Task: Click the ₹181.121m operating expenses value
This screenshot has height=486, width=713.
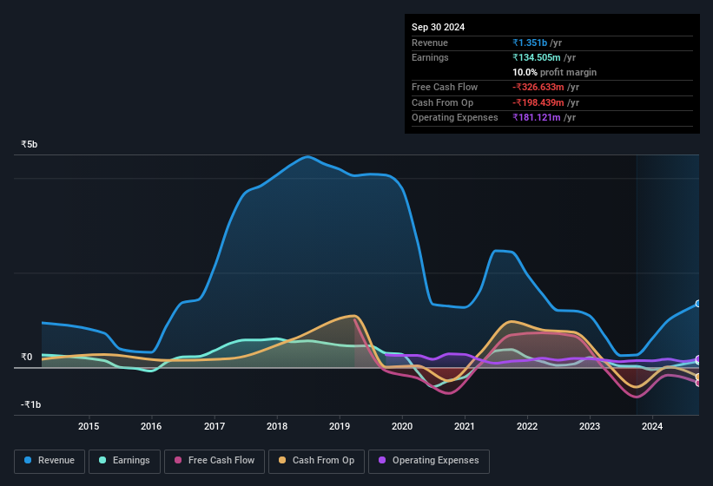Action: (537, 118)
